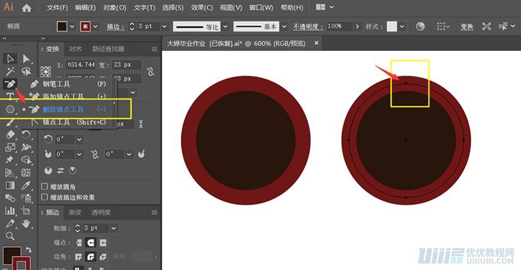This screenshot has width=521, height=270.
Task: Select the Polygon shape tool
Action: click(10, 109)
